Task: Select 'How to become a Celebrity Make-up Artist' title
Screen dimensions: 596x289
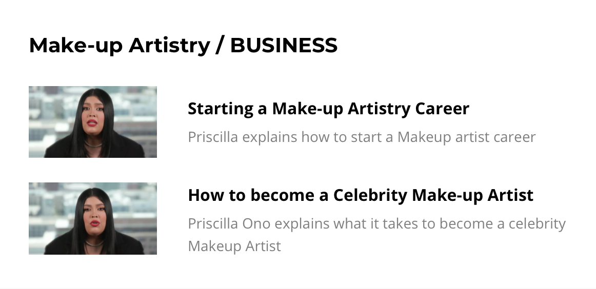Action: 361,195
